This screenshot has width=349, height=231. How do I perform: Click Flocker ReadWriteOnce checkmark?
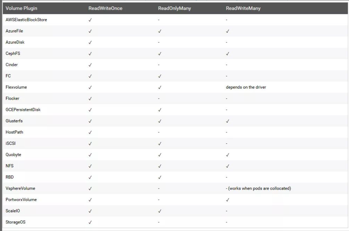click(x=90, y=99)
